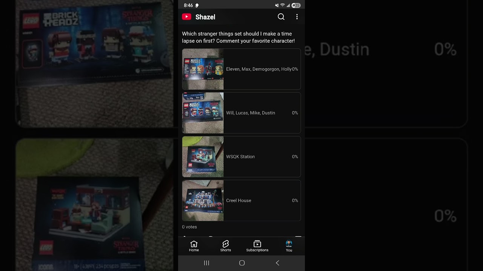Viewport: 483px width, 271px height.
Task: Tap the Android recent apps button
Action: 206,263
